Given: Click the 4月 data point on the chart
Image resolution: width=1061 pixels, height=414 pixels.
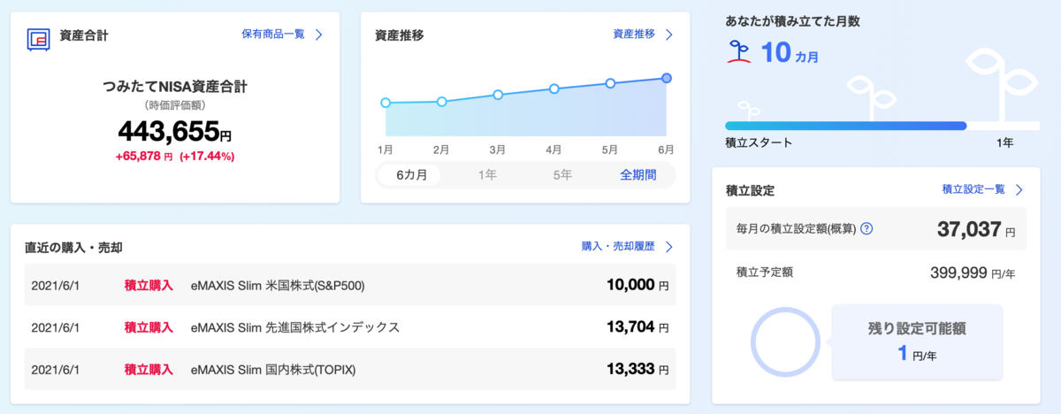Looking at the screenshot, I should click(x=554, y=88).
